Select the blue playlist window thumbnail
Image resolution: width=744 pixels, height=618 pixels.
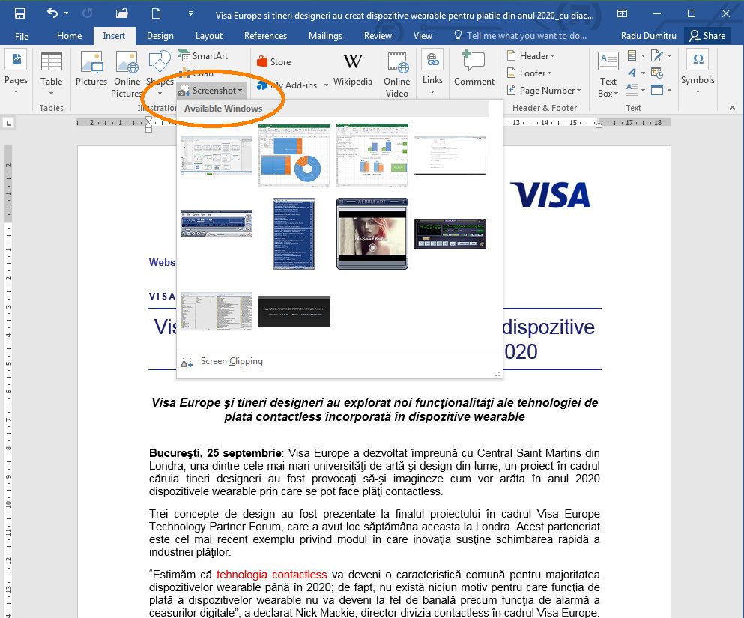tap(294, 234)
